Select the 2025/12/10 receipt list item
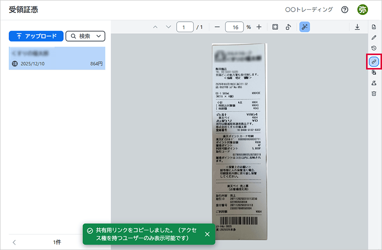382x250 pixels. pyautogui.click(x=57, y=58)
